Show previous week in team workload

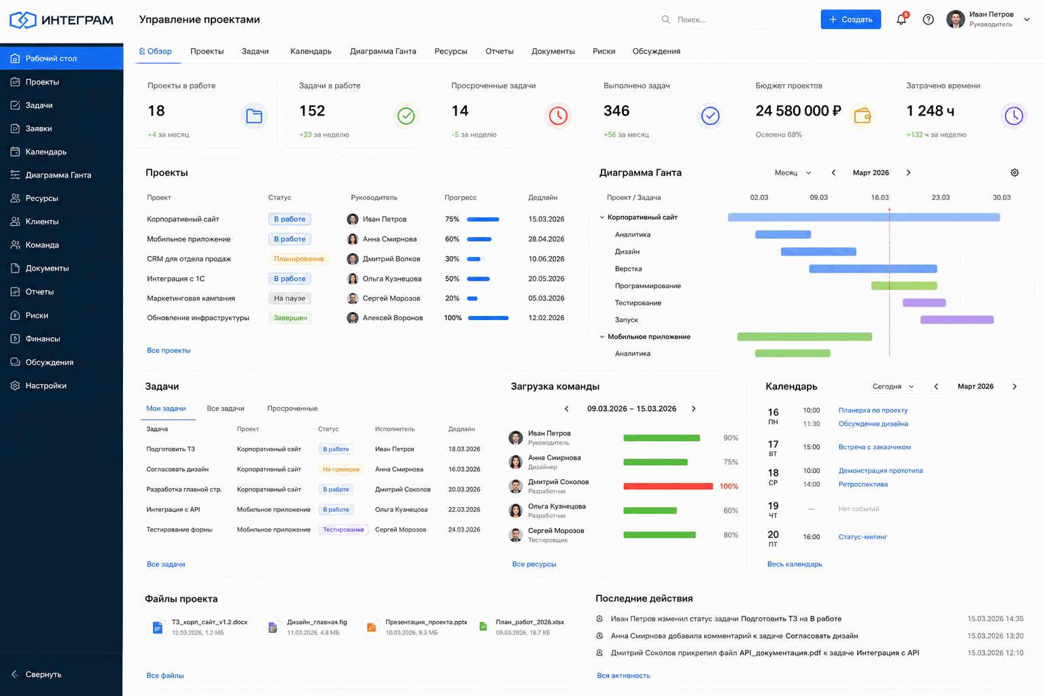coord(567,408)
